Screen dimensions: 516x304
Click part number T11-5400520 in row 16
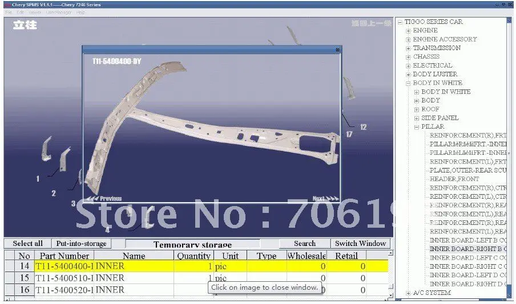click(x=64, y=290)
